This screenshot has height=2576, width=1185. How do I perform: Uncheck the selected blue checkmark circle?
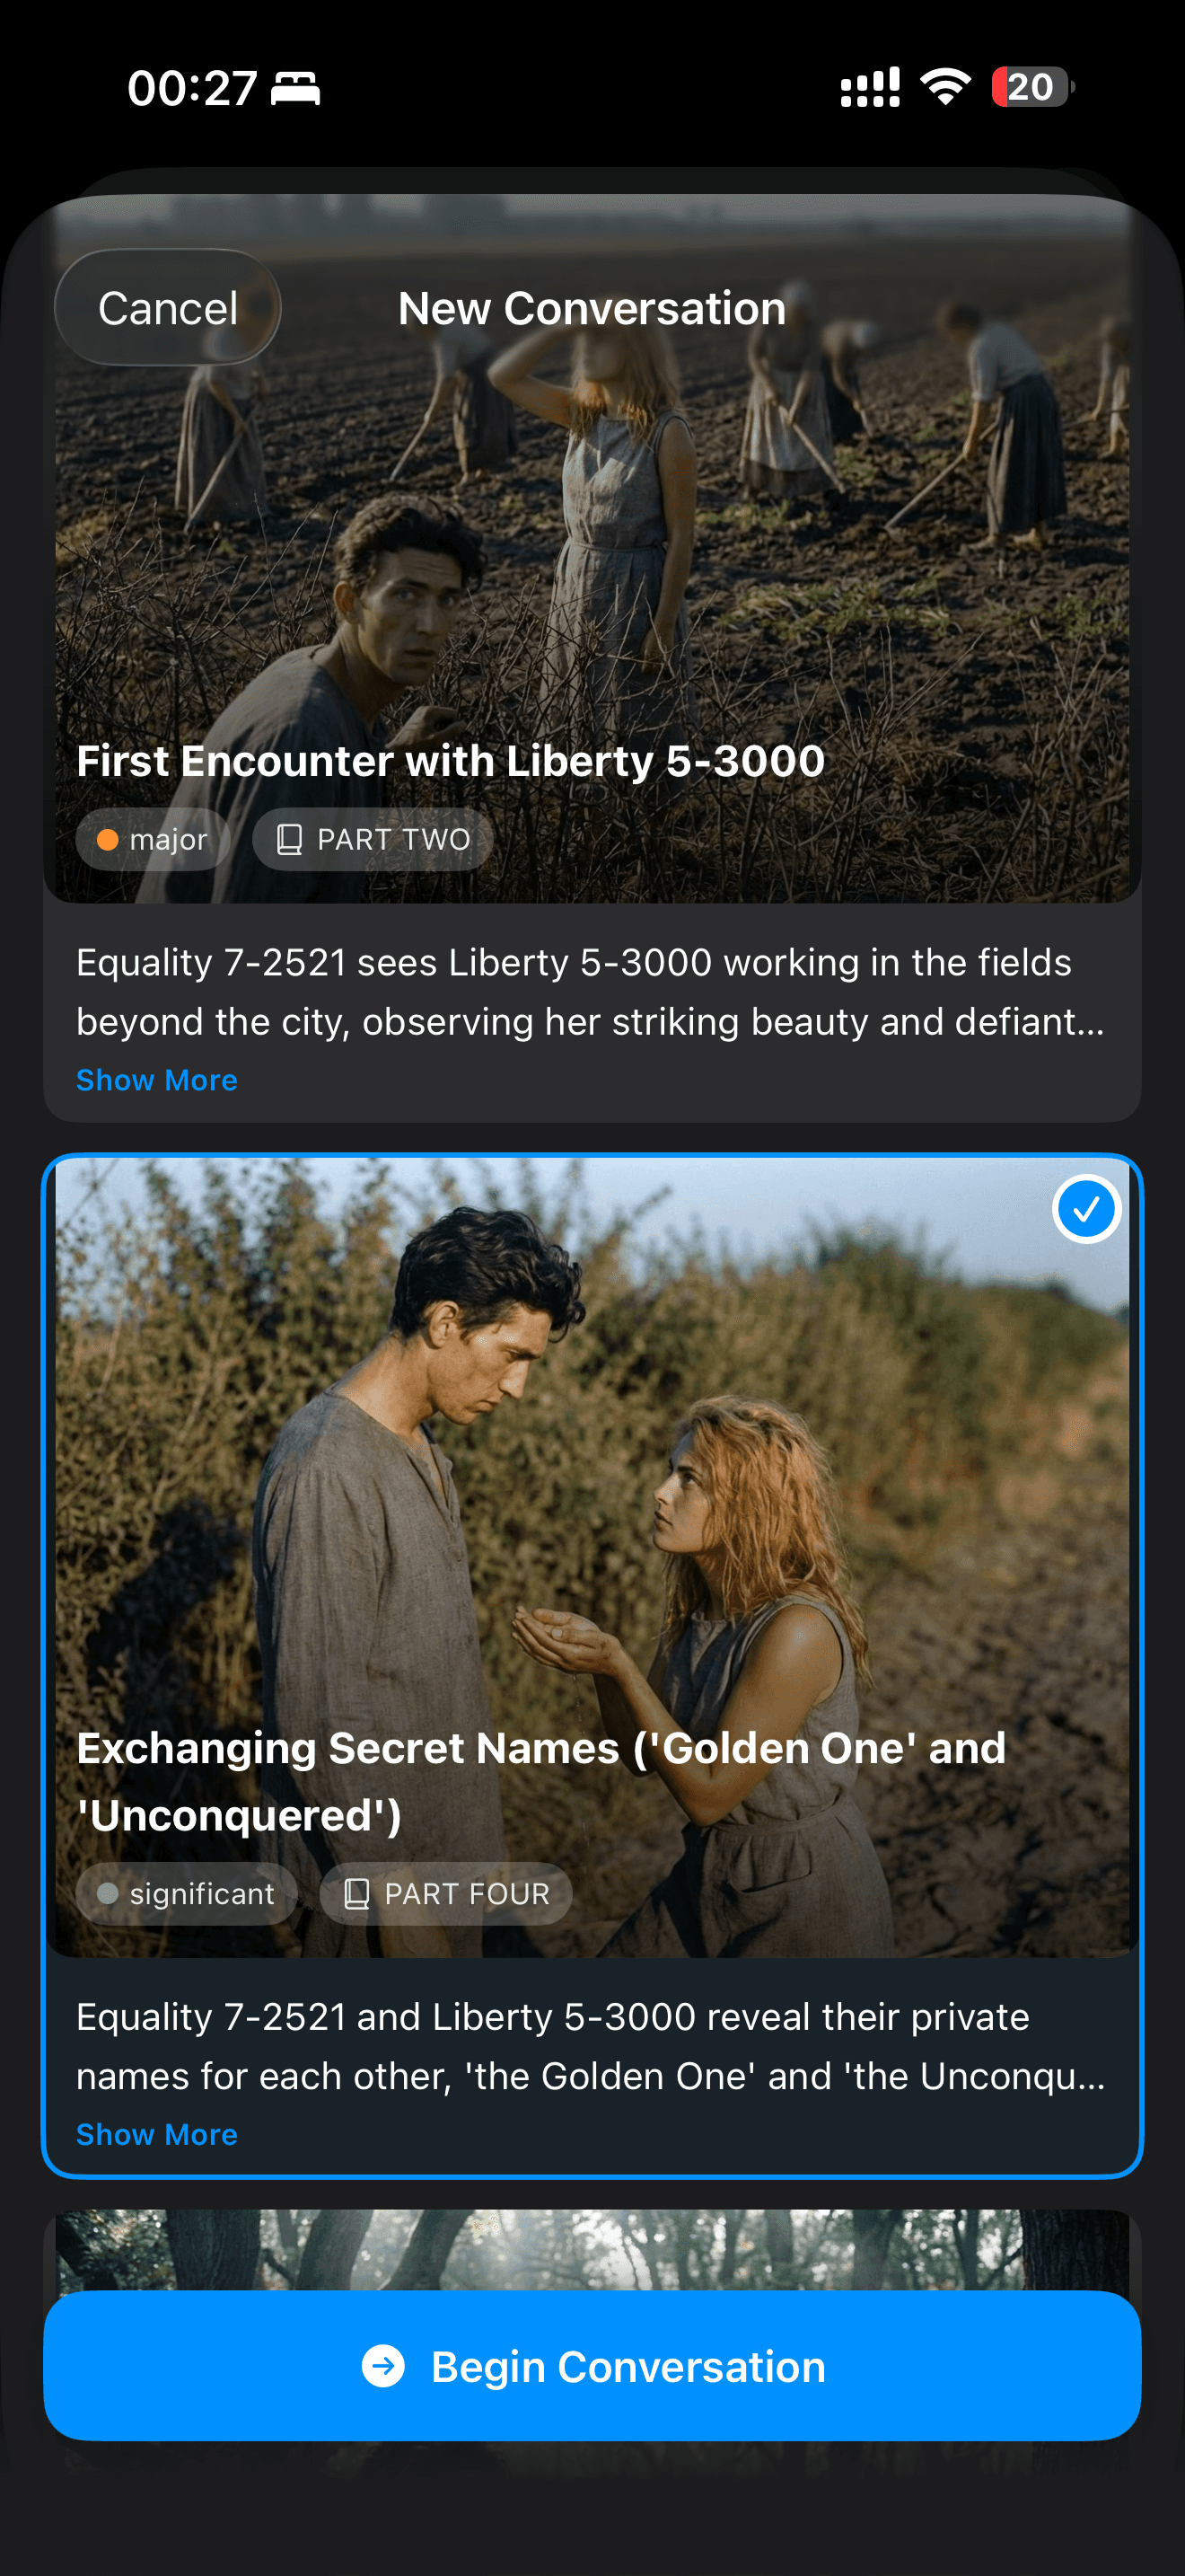coord(1086,1210)
